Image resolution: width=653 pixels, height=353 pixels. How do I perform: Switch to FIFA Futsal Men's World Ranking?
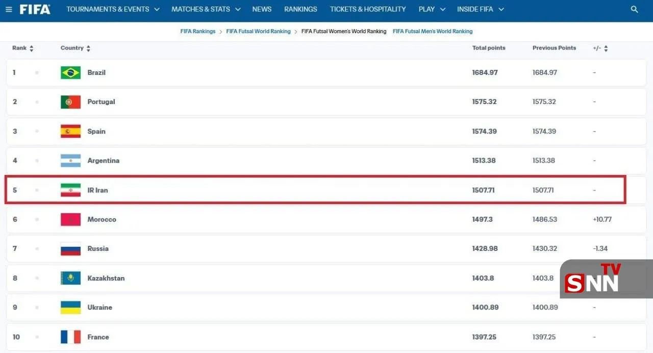(x=433, y=31)
